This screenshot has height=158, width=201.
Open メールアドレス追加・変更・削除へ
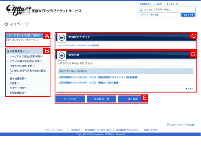click(26, 56)
